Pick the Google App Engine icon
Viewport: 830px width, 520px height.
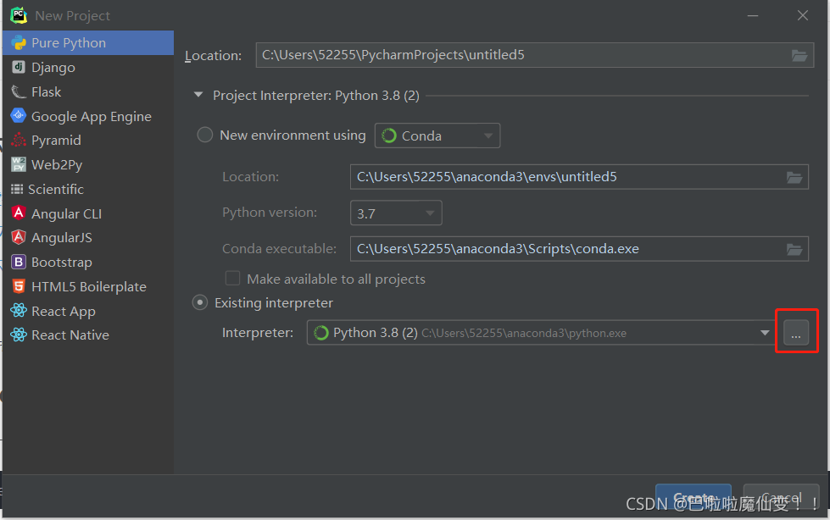(19, 115)
